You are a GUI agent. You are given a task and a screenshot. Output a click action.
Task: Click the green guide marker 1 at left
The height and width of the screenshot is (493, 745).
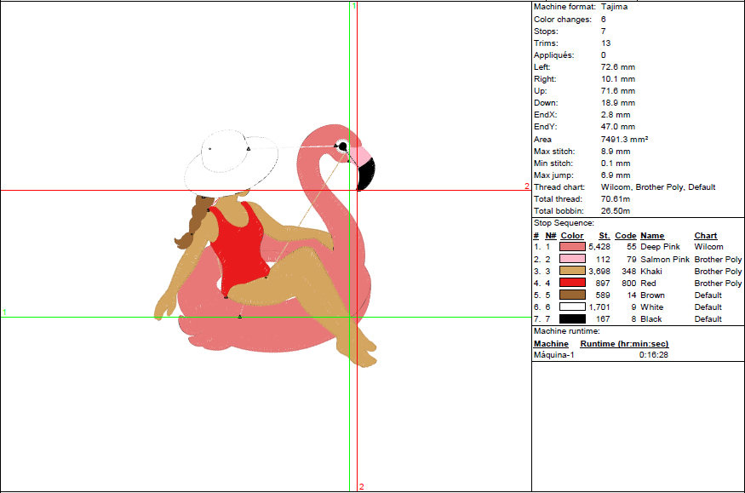tap(4, 312)
